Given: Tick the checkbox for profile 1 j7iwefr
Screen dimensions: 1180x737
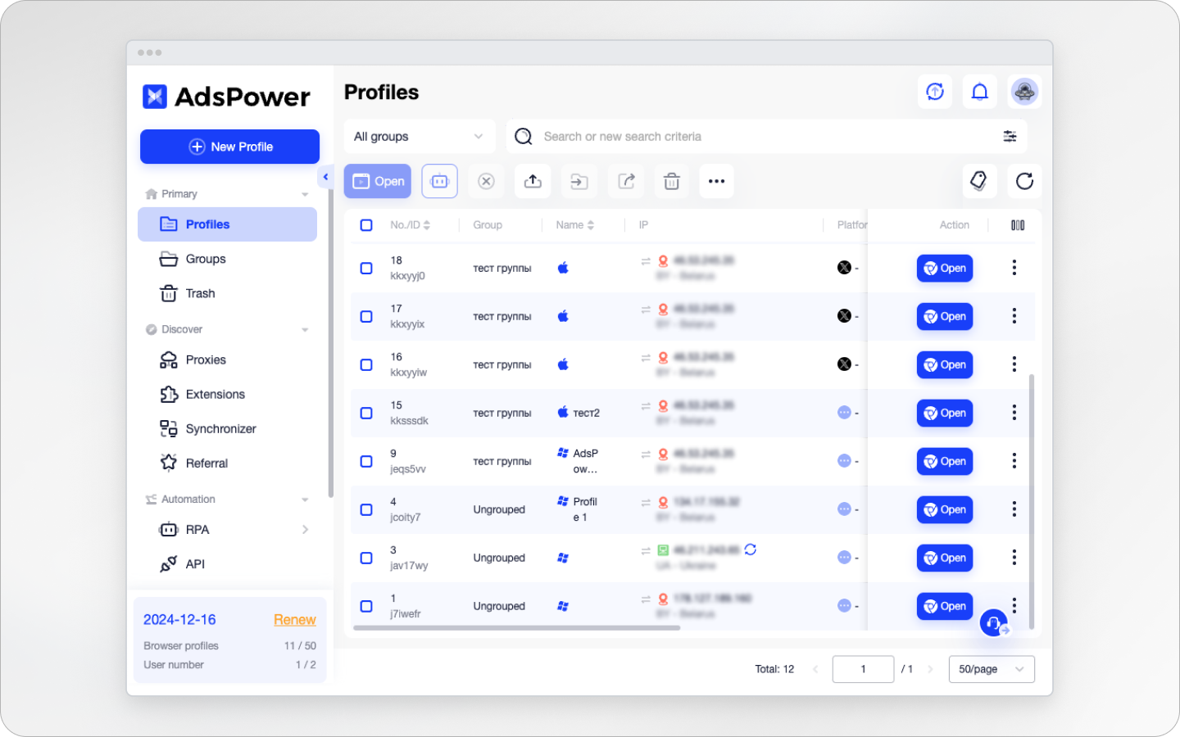Looking at the screenshot, I should pos(366,606).
